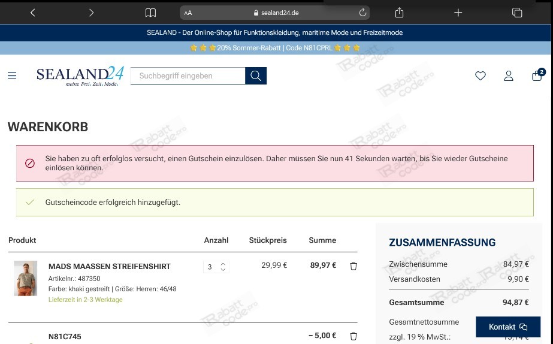
Task: Open the Safari share sheet
Action: (x=399, y=13)
